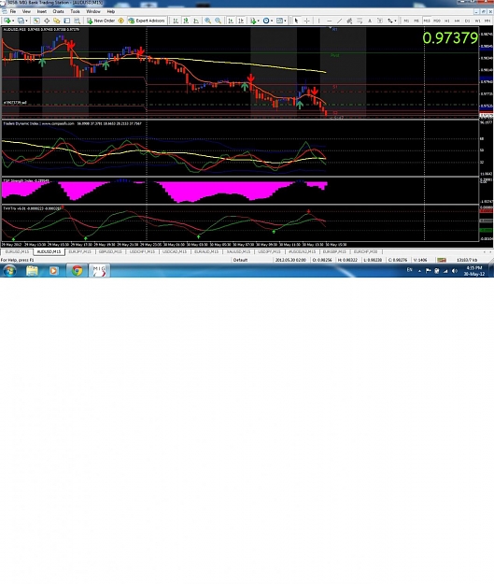Select the arrows drawing tool
This screenshot has height=584, width=494.
pyautogui.click(x=389, y=21)
